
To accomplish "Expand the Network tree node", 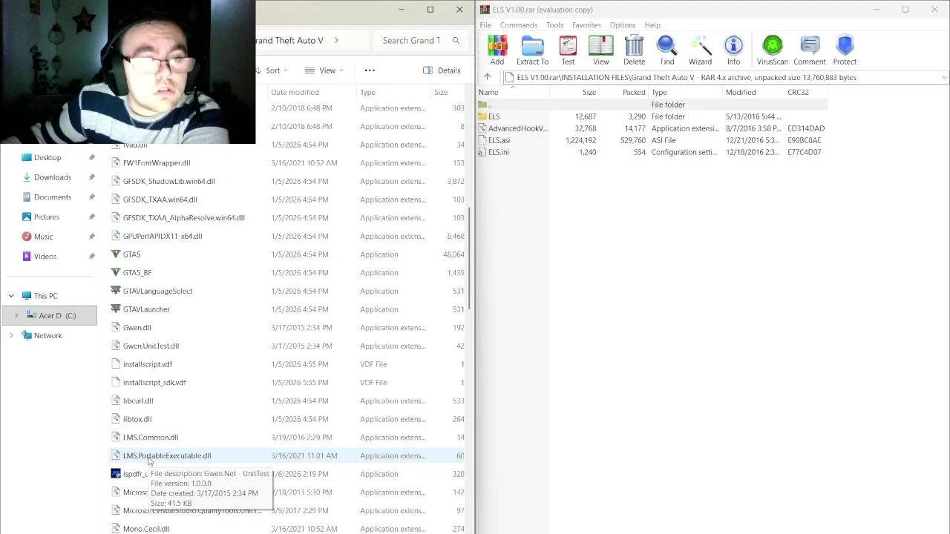I will pos(11,336).
